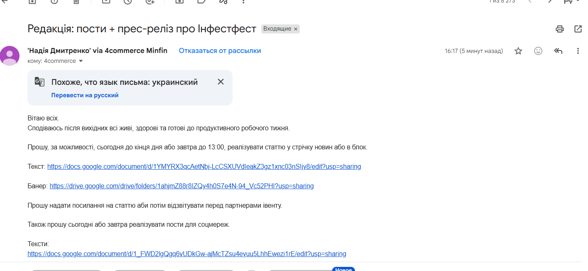Add an emoji reaction to the email
The width and height of the screenshot is (588, 271).
(x=538, y=51)
